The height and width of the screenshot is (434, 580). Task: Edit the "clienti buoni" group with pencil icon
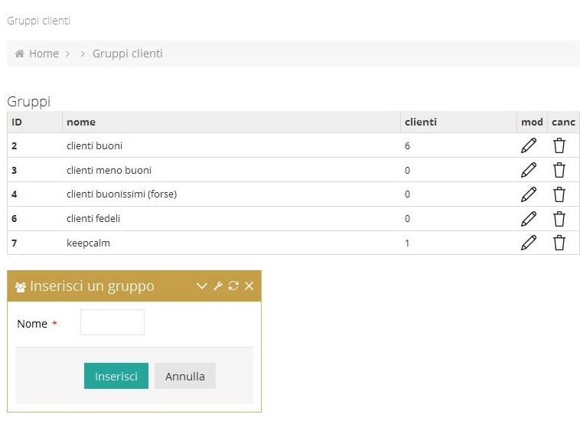pos(529,145)
